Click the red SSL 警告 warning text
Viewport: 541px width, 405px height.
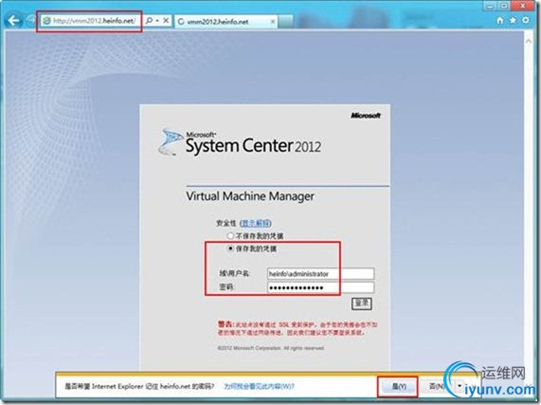(298, 328)
